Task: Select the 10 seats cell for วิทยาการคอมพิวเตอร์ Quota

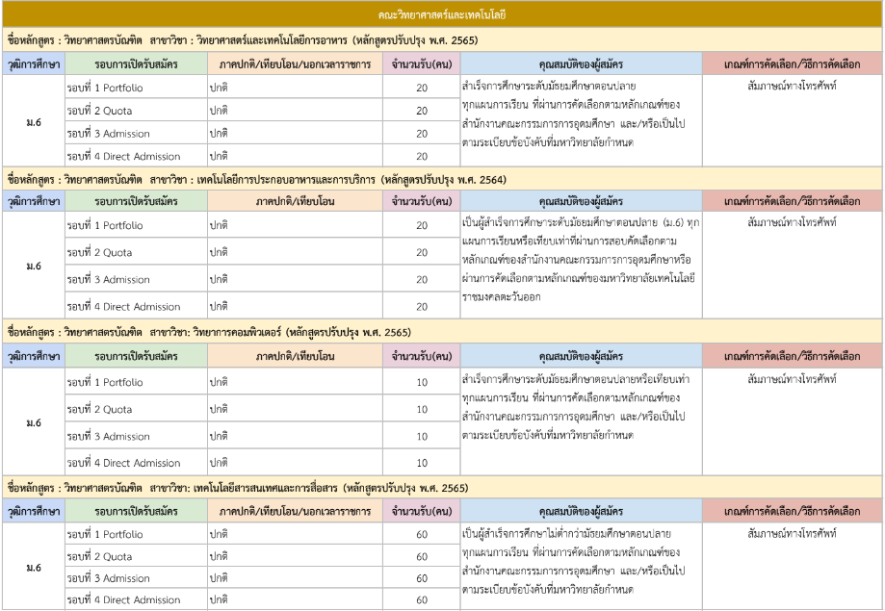Action: (x=422, y=410)
